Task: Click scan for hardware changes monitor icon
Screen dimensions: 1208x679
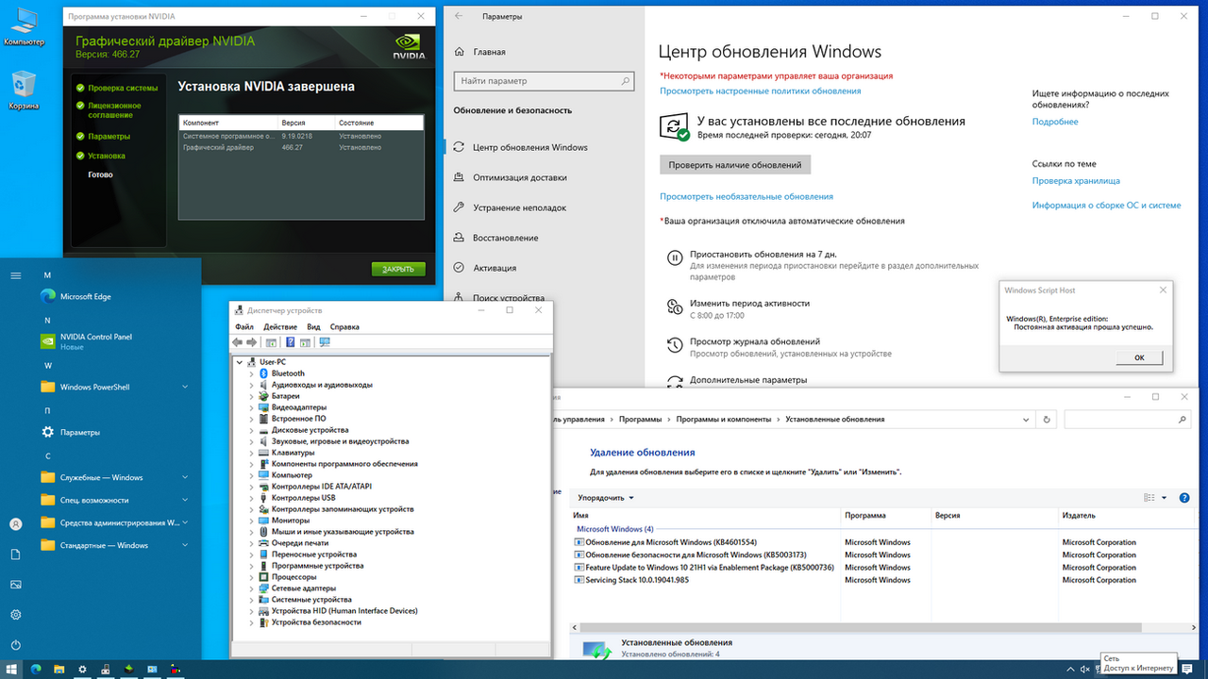Action: pos(326,342)
